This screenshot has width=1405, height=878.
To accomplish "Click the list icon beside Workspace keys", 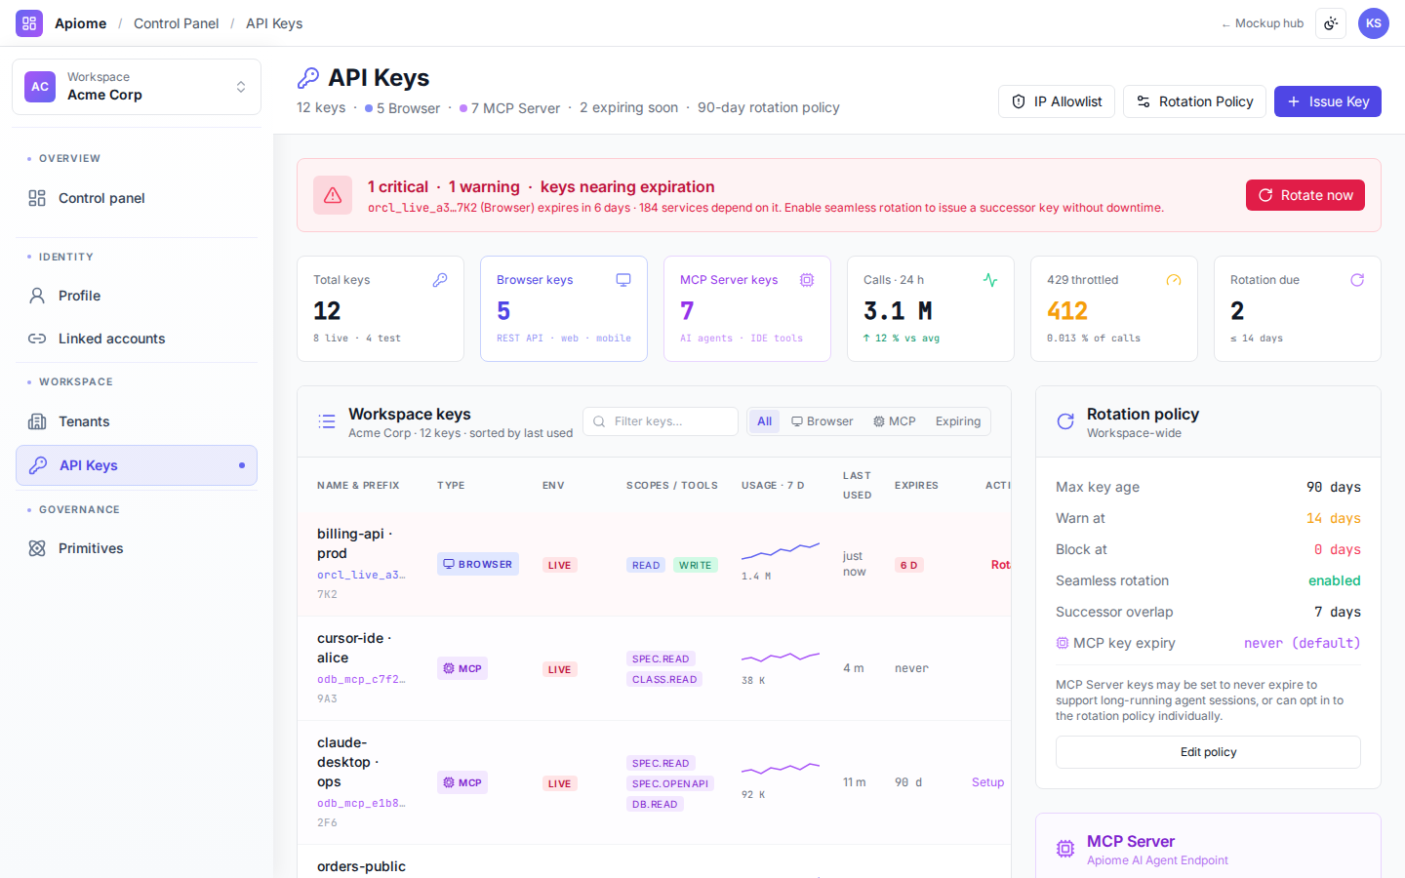I will pyautogui.click(x=327, y=421).
